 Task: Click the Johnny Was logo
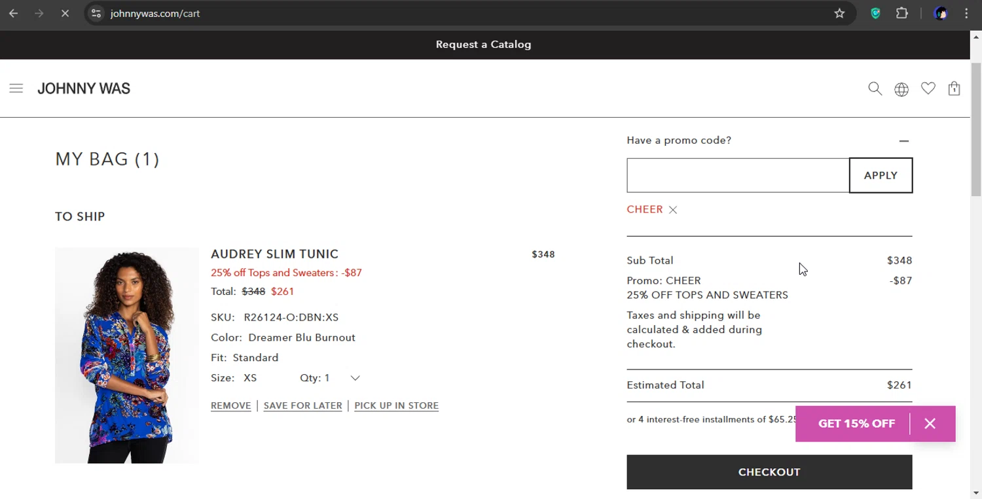click(x=84, y=89)
